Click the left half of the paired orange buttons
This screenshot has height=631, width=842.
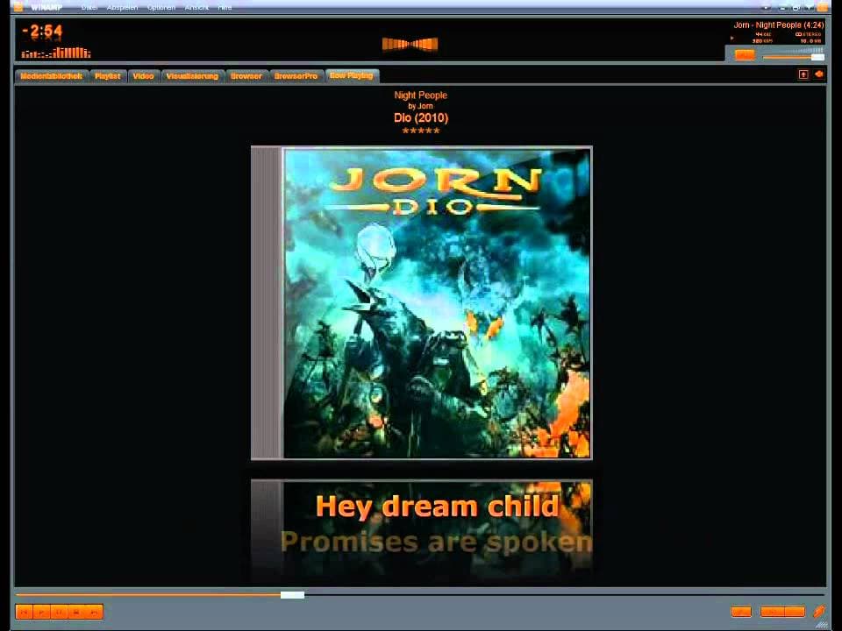[x=772, y=612]
